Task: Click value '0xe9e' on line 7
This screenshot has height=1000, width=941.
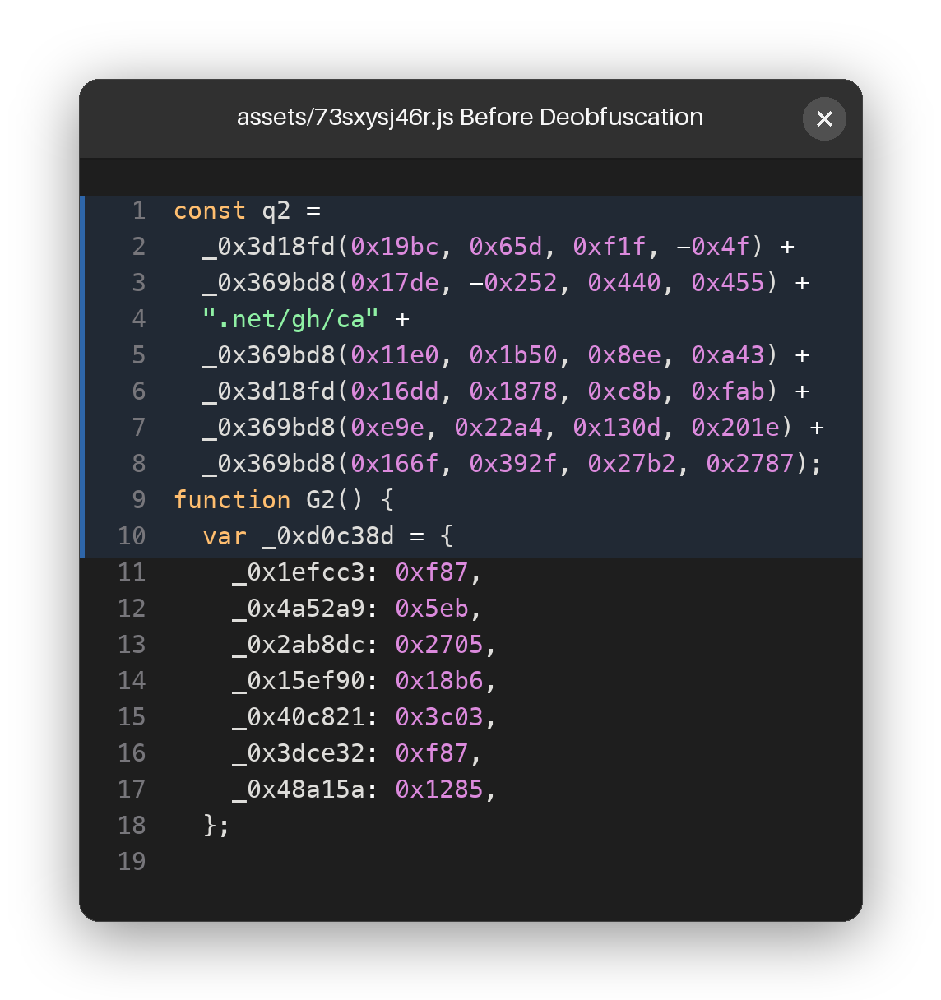Action: 387,428
